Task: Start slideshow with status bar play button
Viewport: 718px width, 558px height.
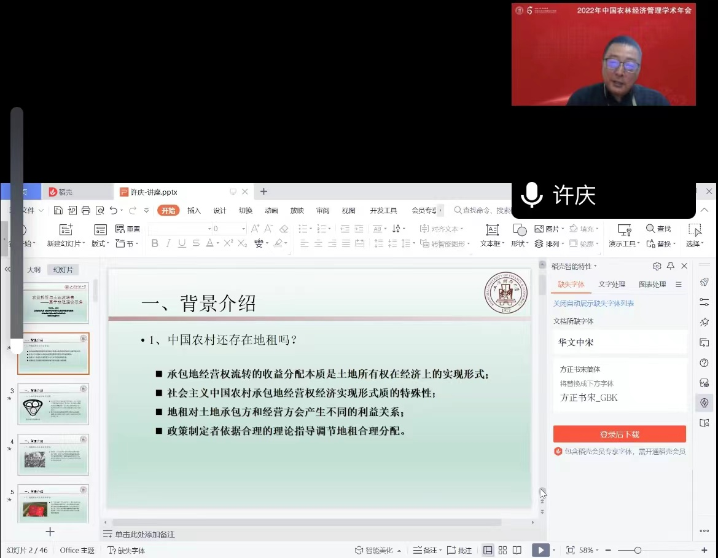Action: tap(540, 550)
